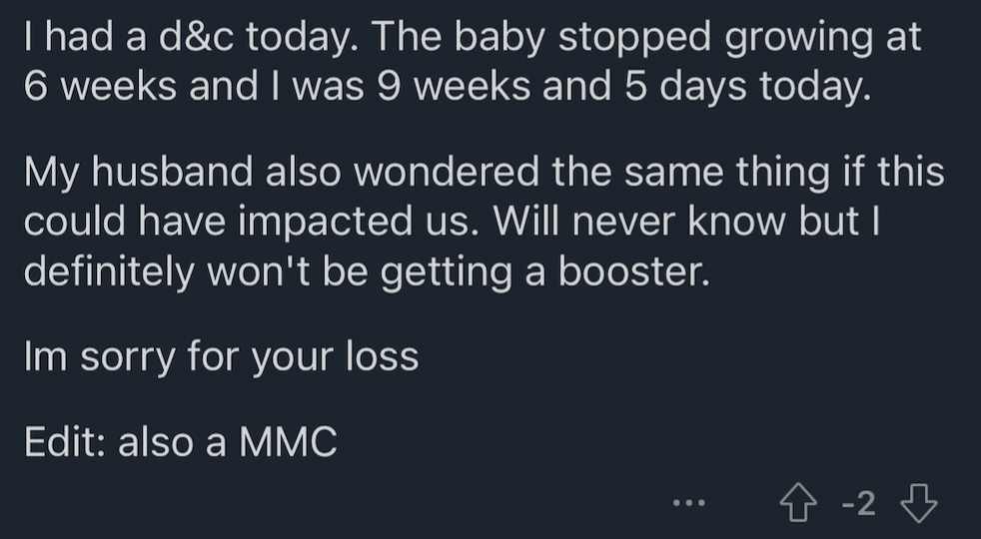
Task: Click the word "Edit:" in the last line
Action: point(65,441)
